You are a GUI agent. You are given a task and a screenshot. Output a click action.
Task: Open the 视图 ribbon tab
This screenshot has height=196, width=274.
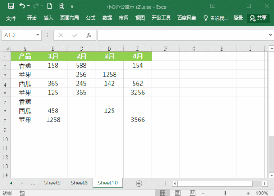pos(140,18)
